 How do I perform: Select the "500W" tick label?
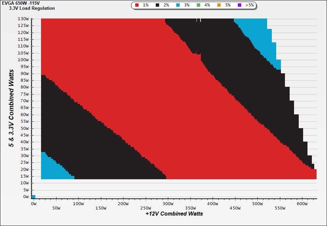click(x=258, y=204)
